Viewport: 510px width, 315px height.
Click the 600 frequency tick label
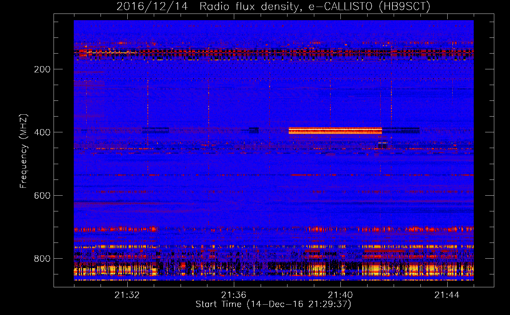pos(42,196)
